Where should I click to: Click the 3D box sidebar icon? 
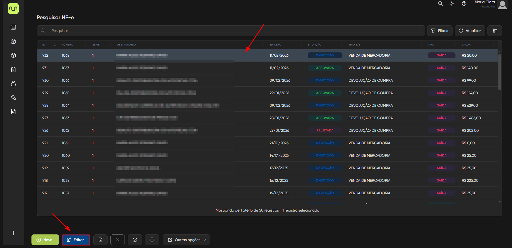click(13, 55)
